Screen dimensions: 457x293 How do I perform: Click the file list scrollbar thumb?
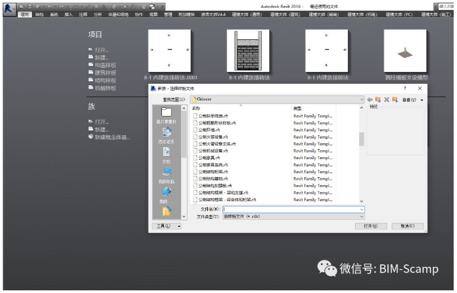(x=362, y=139)
